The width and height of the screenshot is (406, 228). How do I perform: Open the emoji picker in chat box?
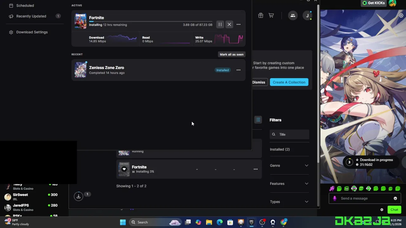click(x=395, y=198)
